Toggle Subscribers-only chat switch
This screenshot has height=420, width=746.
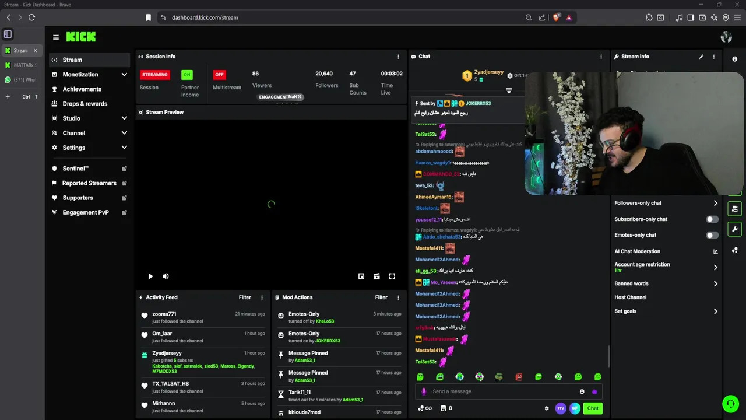tap(712, 219)
